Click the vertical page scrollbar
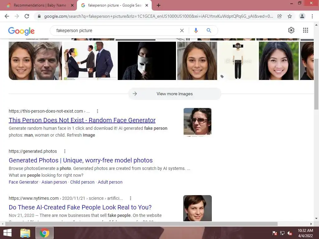The image size is (319, 239). point(317,84)
